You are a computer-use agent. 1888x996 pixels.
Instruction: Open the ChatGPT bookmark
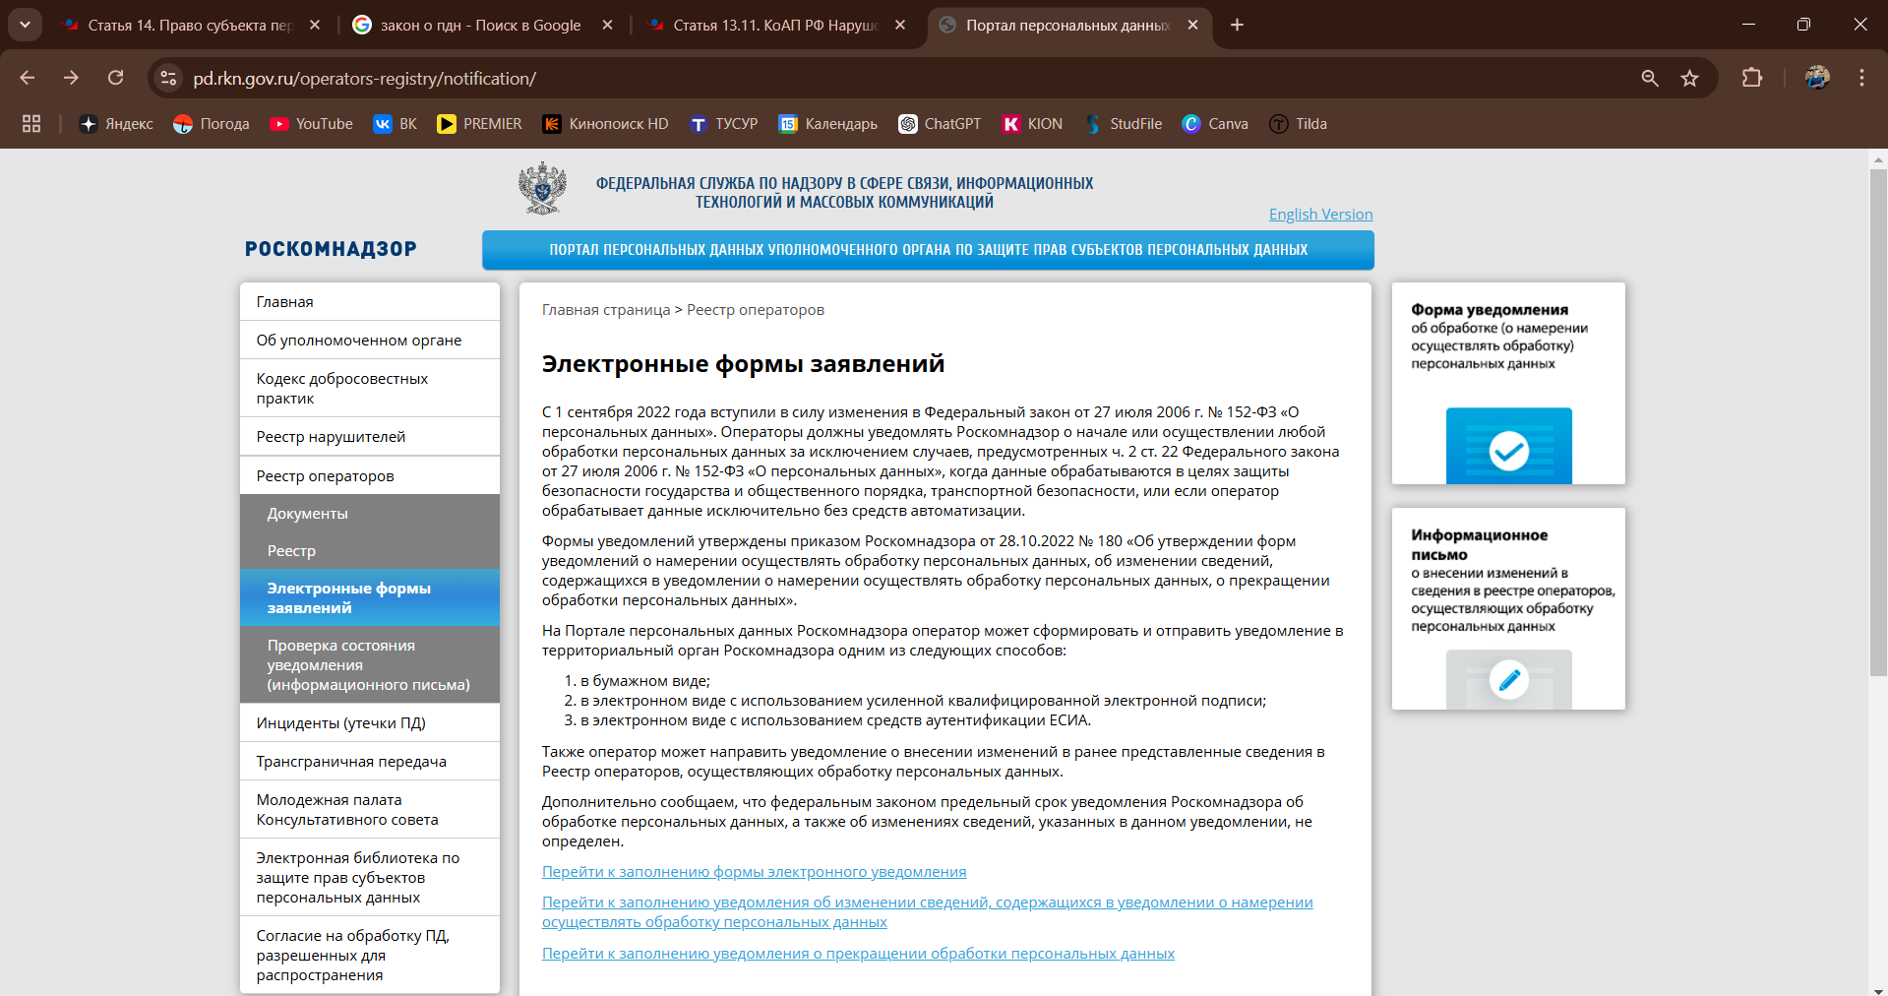[939, 124]
